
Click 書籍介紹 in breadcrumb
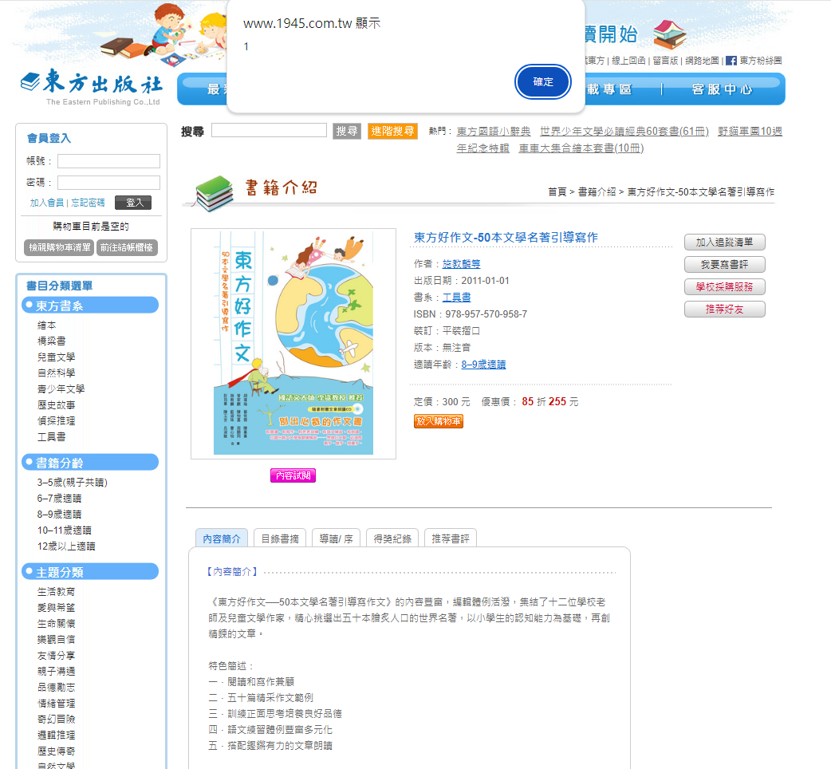597,192
